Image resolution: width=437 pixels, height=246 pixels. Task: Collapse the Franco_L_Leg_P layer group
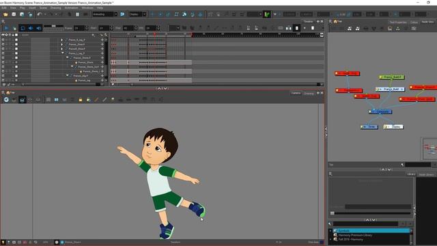point(62,53)
